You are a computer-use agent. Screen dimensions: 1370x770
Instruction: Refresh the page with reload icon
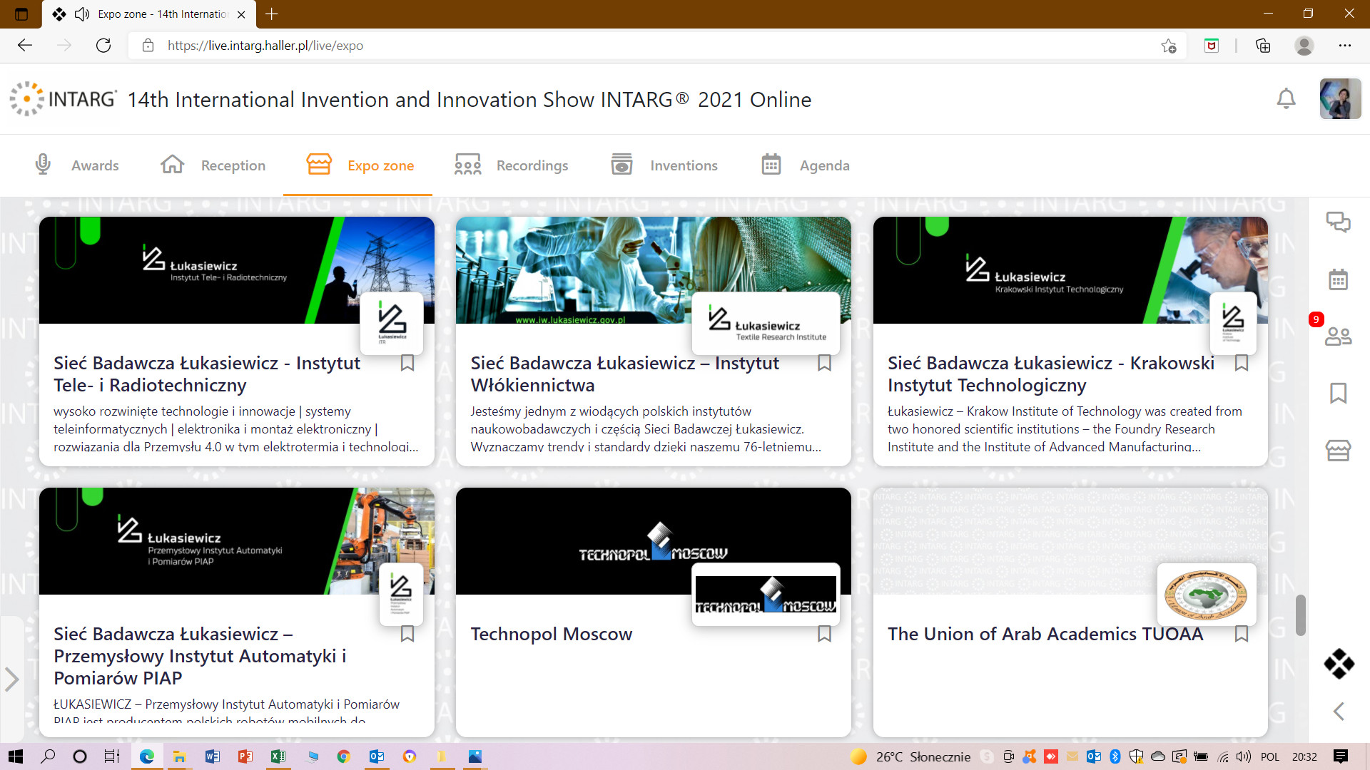pyautogui.click(x=103, y=46)
